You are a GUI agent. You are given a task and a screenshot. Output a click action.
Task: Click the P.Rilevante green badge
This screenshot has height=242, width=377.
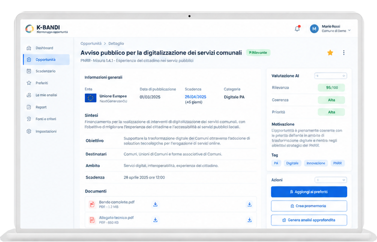[x=258, y=52]
